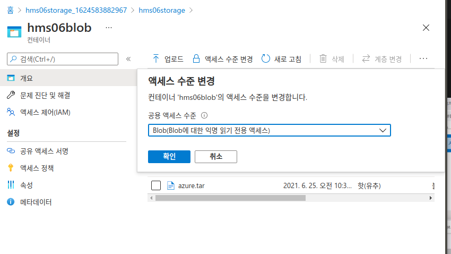Click the properties bars icon
Viewport: 451px width, 254px height.
pyautogui.click(x=11, y=185)
